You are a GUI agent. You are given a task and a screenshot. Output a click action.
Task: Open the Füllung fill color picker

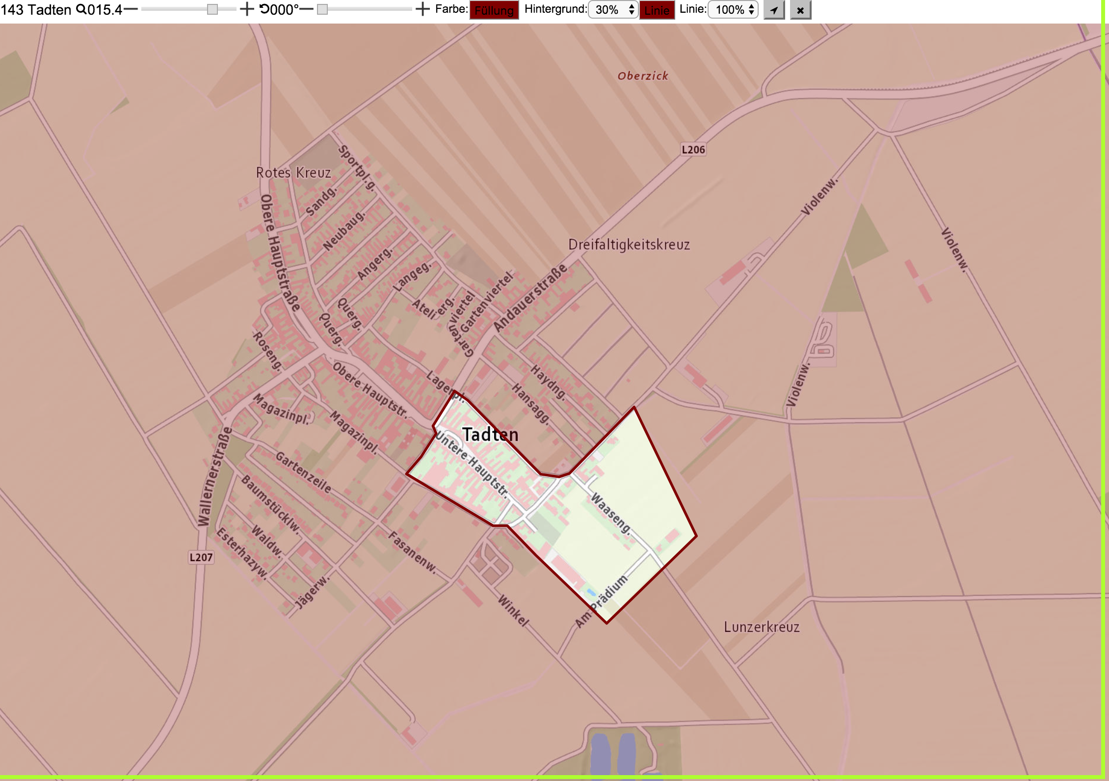click(494, 10)
